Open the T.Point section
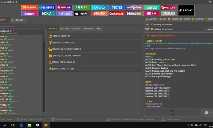Screen dimensions: 213x128 click(186, 10)
